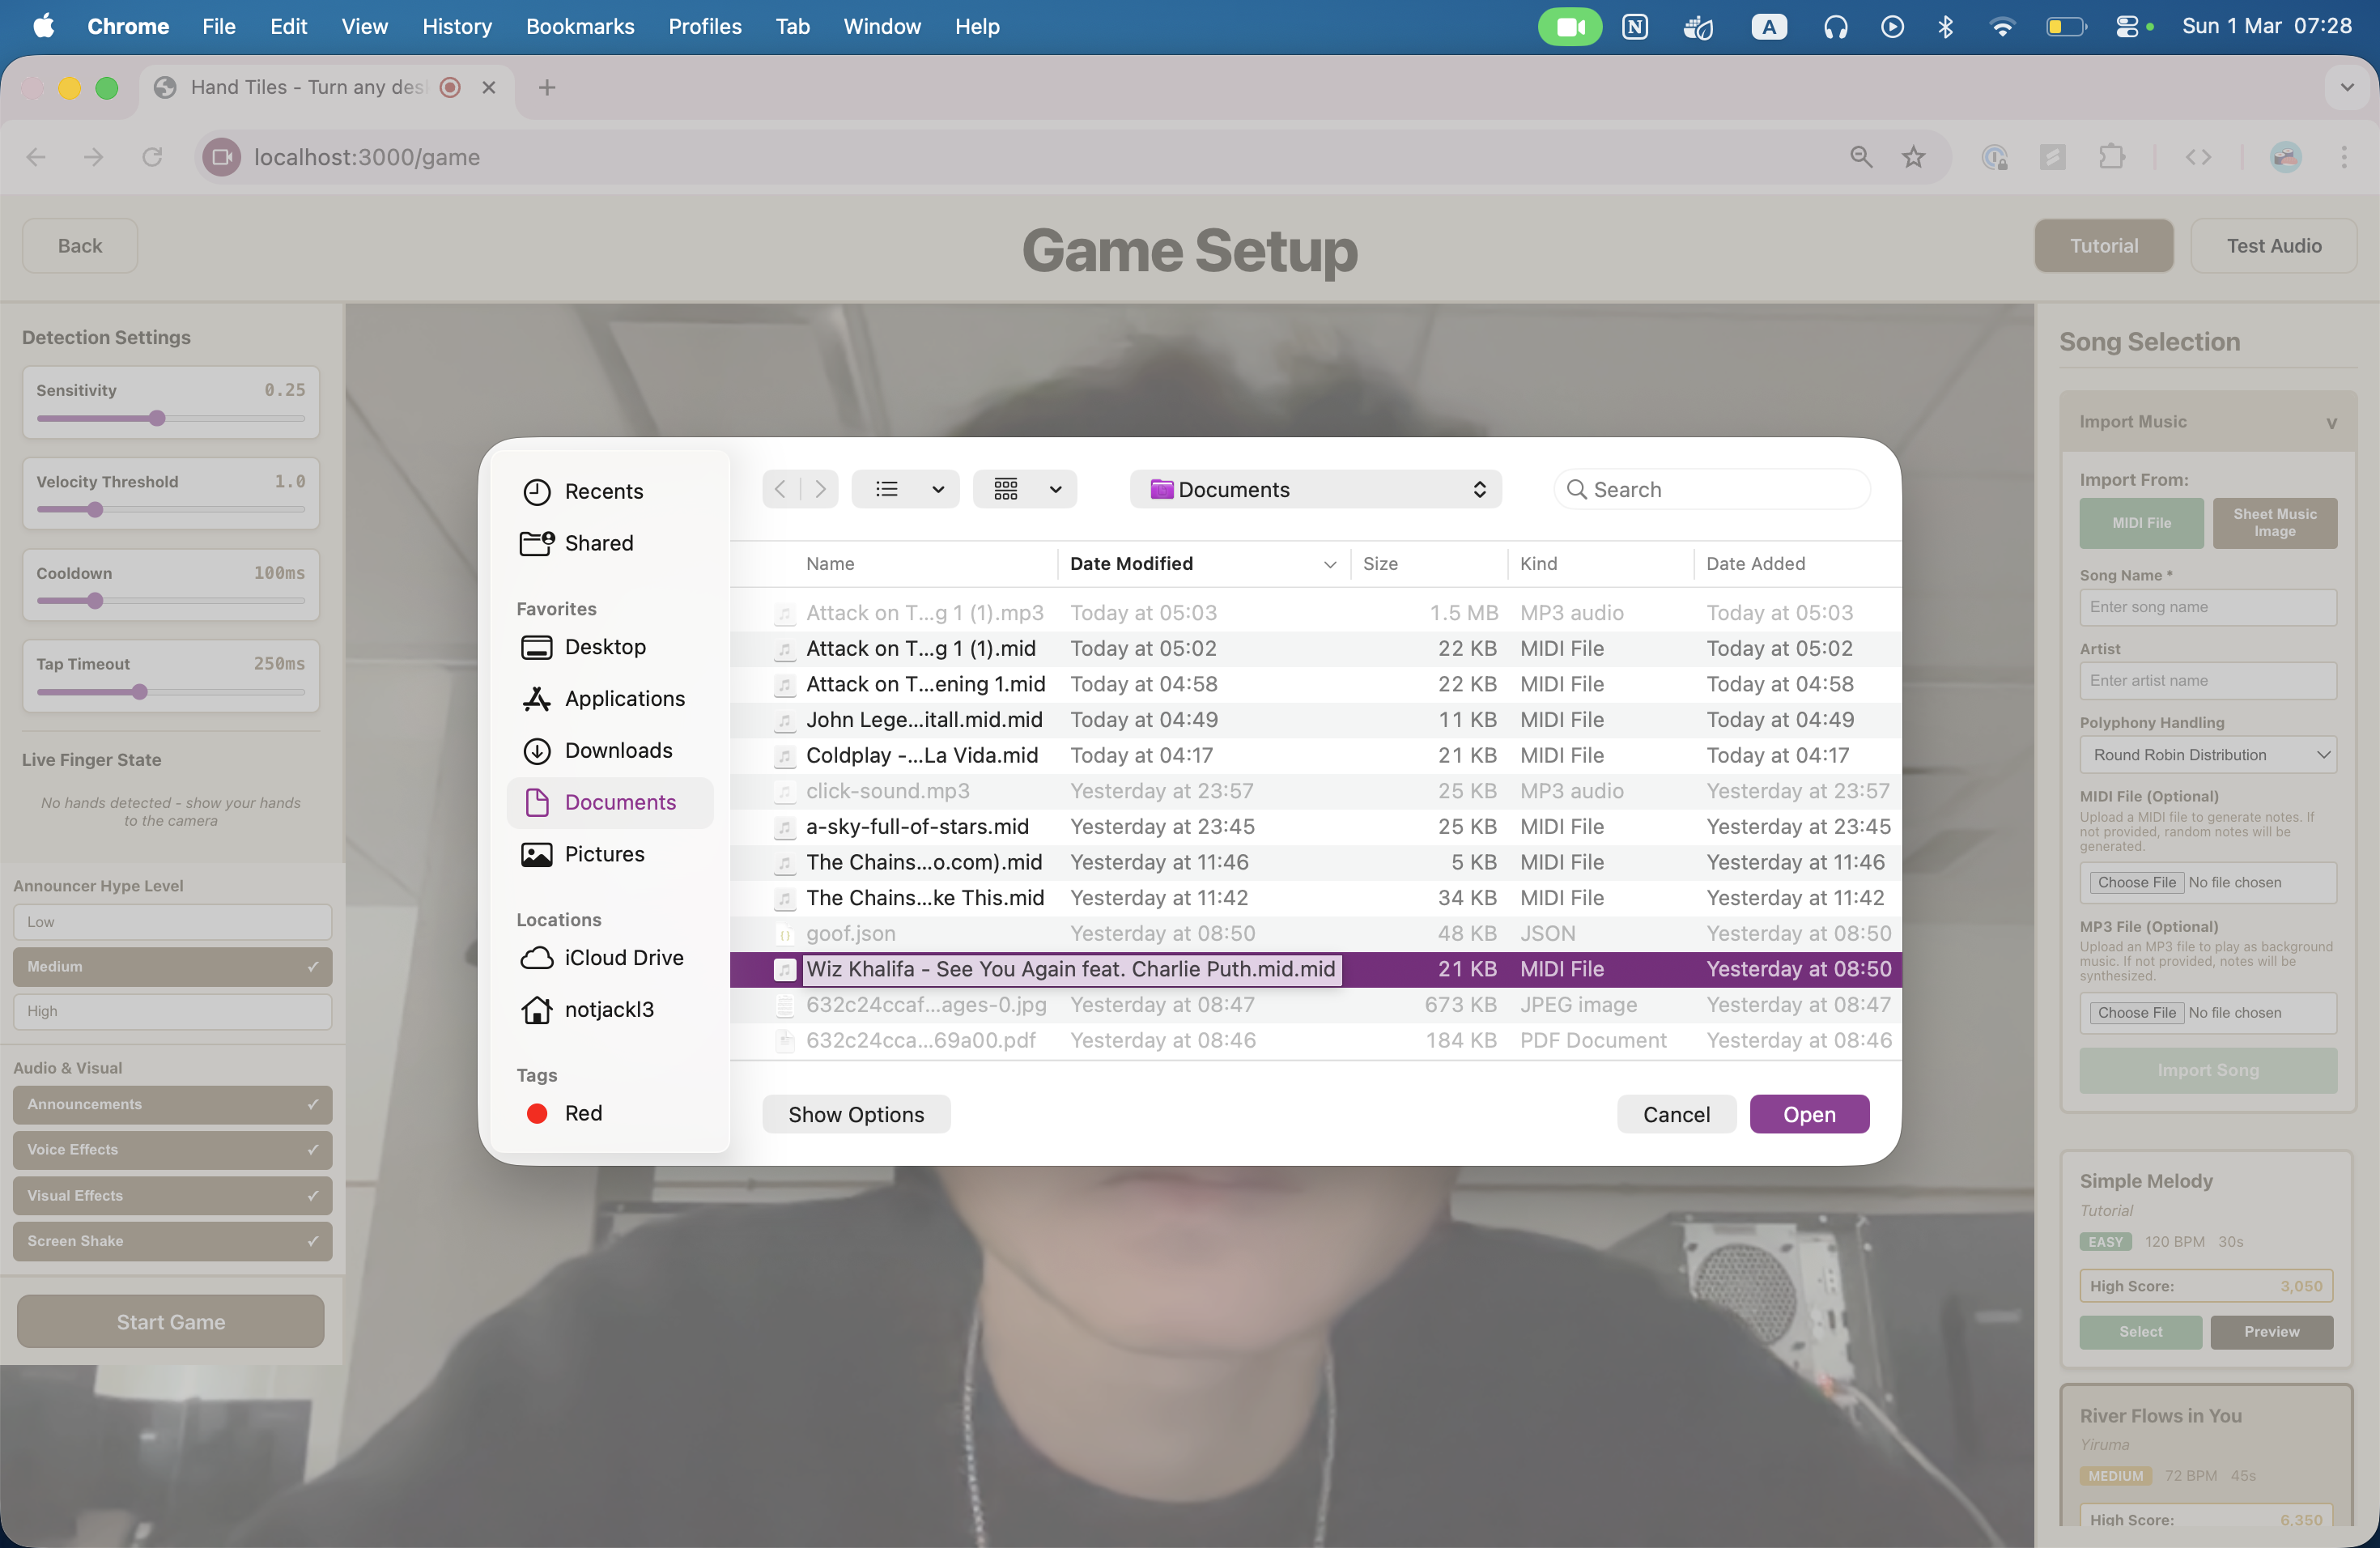The image size is (2380, 1548).
Task: Open the Bookmarks menu
Action: (x=580, y=27)
